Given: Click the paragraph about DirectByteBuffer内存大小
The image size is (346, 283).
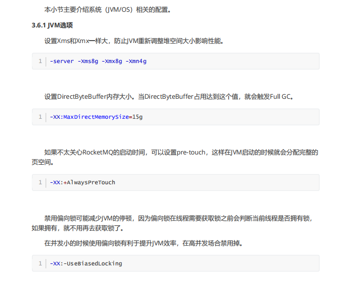Looking at the screenshot, I should [169, 97].
